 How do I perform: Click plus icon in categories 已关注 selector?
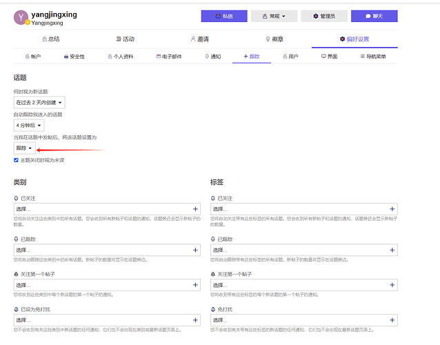coord(195,208)
